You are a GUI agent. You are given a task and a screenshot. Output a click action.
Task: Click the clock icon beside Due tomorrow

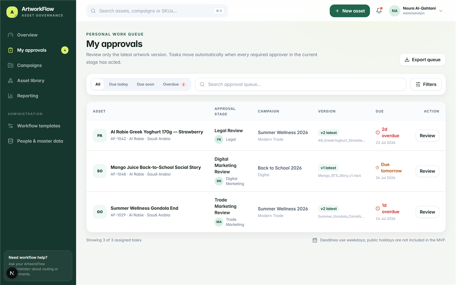[x=377, y=168]
